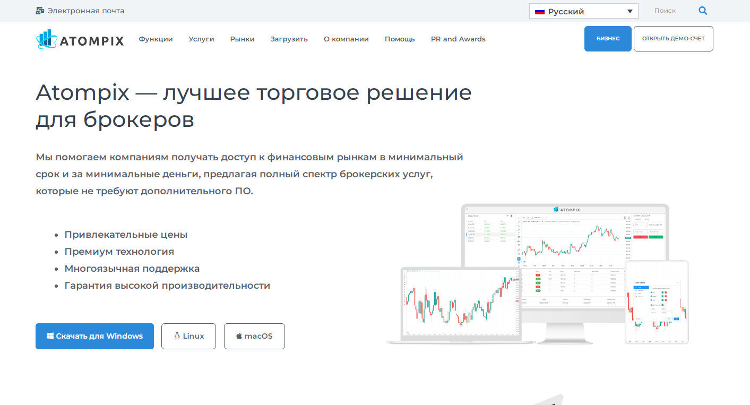Open the PR and Awards menu
This screenshot has height=405, width=750.
point(458,39)
